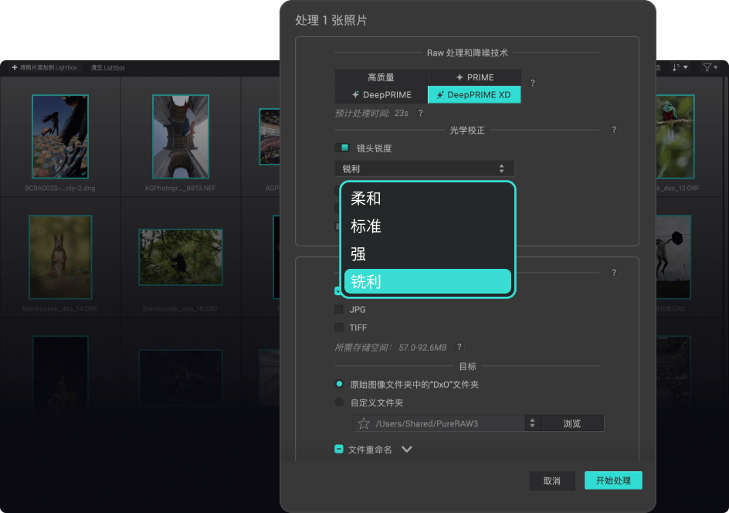Select thumbnail Bambousek_dxo_16.CR2 in Lightbox
The image size is (729, 513).
click(x=181, y=256)
